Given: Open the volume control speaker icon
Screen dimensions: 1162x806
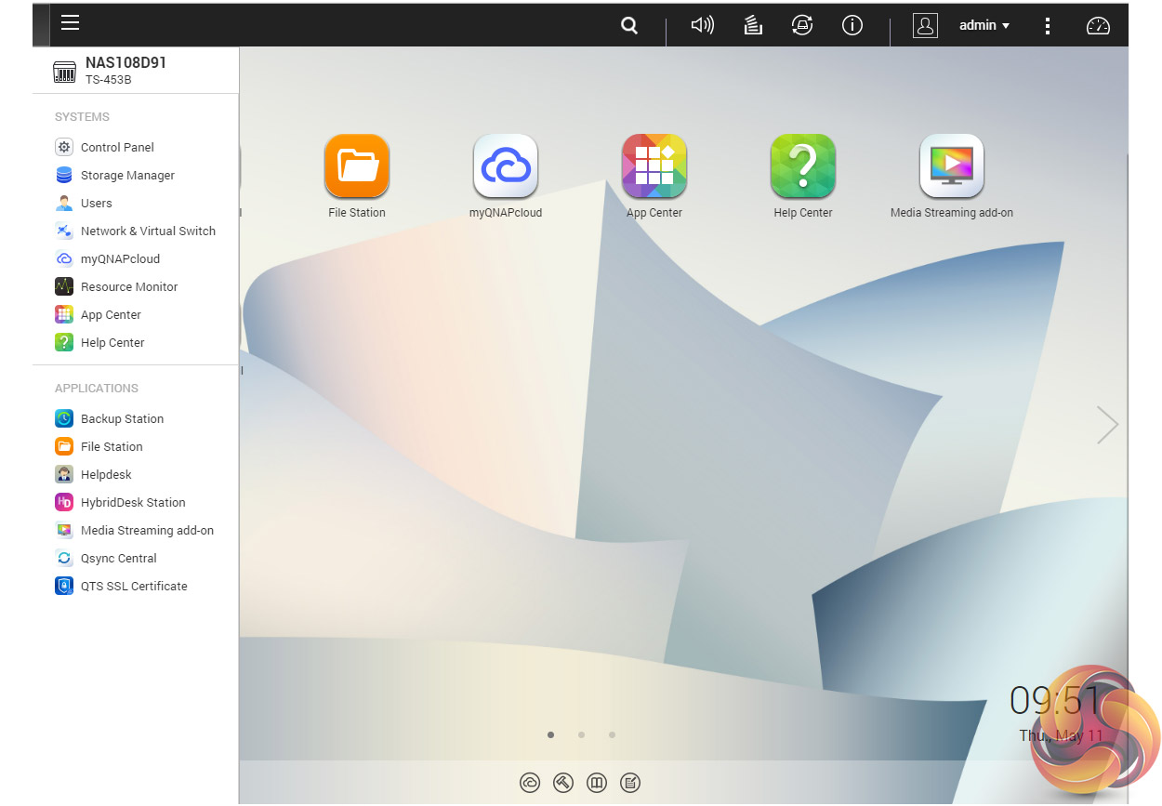Looking at the screenshot, I should click(x=703, y=26).
